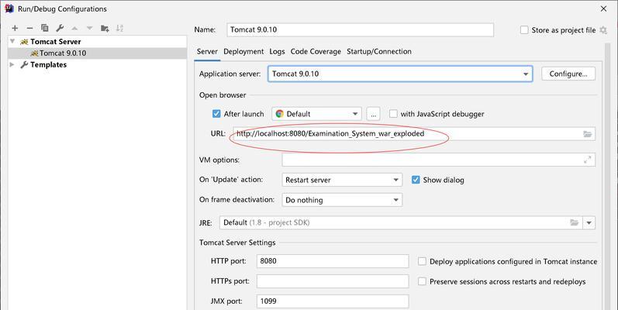The height and width of the screenshot is (310, 618).
Task: Toggle the Show dialog checkbox
Action: tap(416, 180)
